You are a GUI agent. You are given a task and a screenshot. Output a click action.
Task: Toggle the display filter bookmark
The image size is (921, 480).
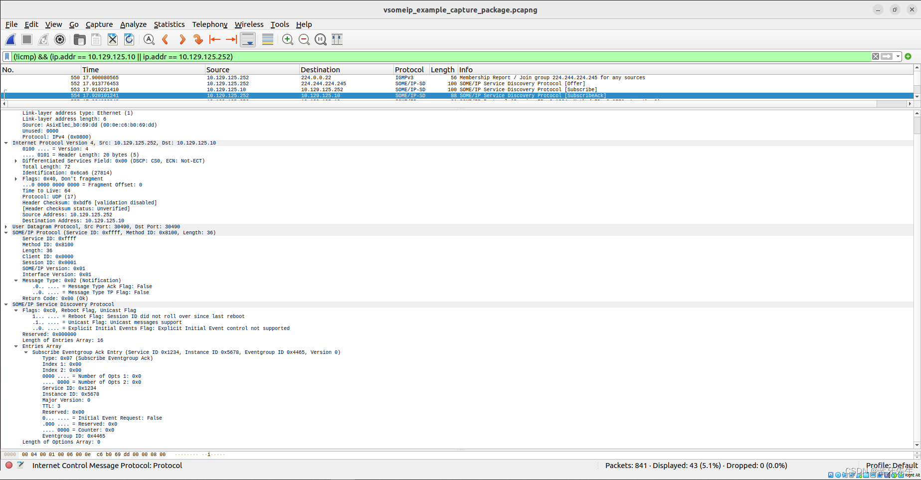click(7, 56)
